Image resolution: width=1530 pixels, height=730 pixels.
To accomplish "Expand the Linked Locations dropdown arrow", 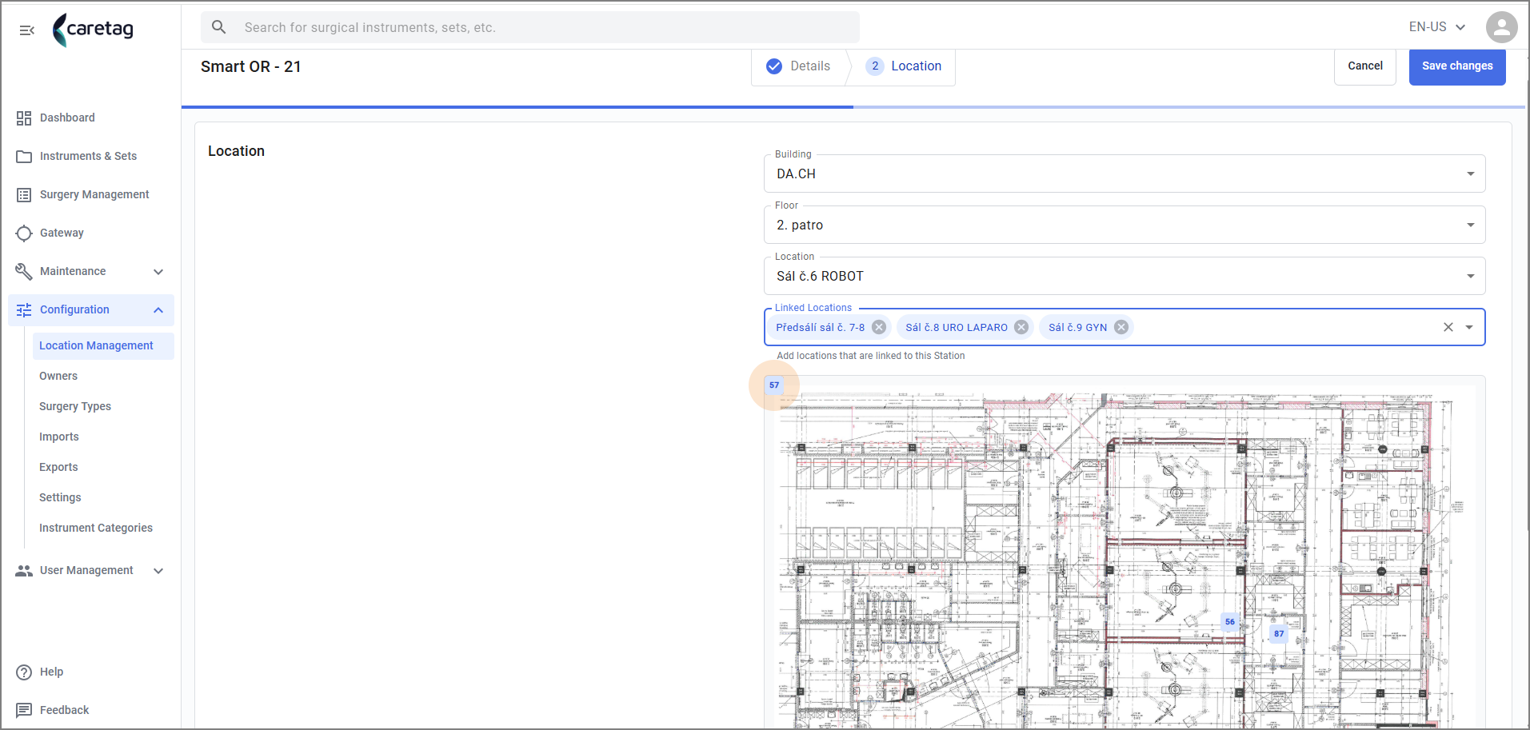I will coord(1469,327).
